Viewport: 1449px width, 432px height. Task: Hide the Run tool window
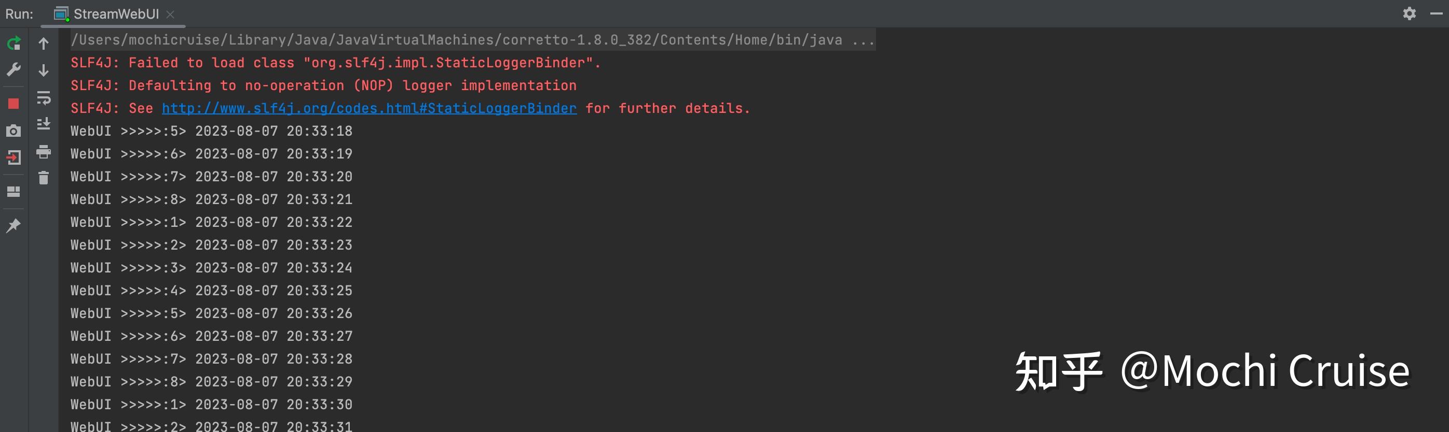1436,13
